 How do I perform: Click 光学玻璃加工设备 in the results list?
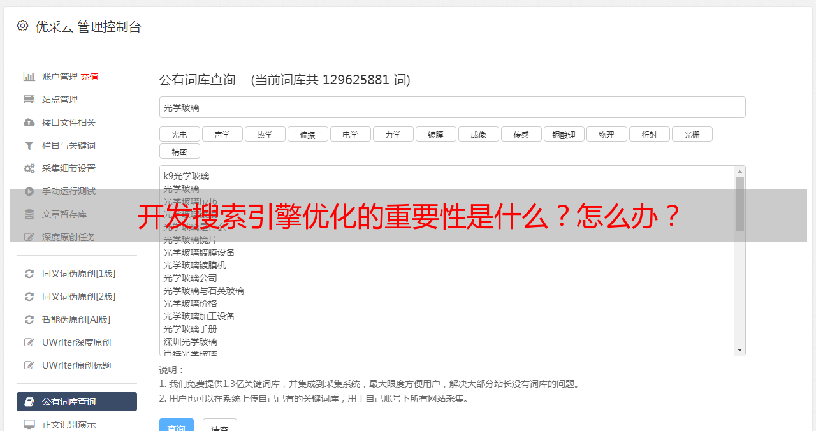199,316
